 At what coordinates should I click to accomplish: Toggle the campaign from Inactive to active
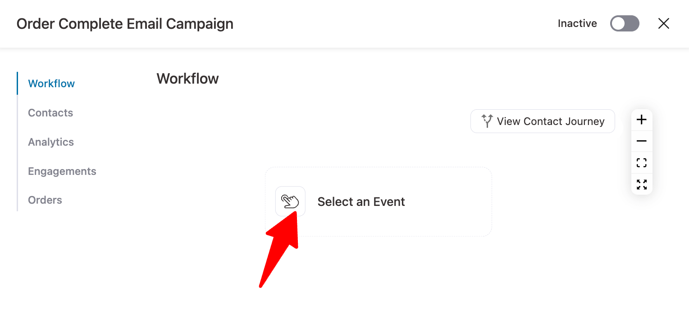625,23
